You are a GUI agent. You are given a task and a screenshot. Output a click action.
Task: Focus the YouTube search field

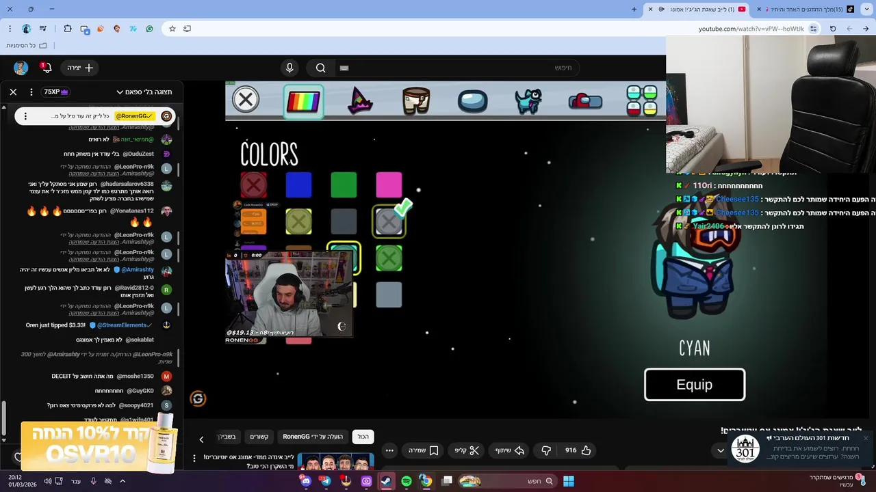pyautogui.click(x=456, y=68)
